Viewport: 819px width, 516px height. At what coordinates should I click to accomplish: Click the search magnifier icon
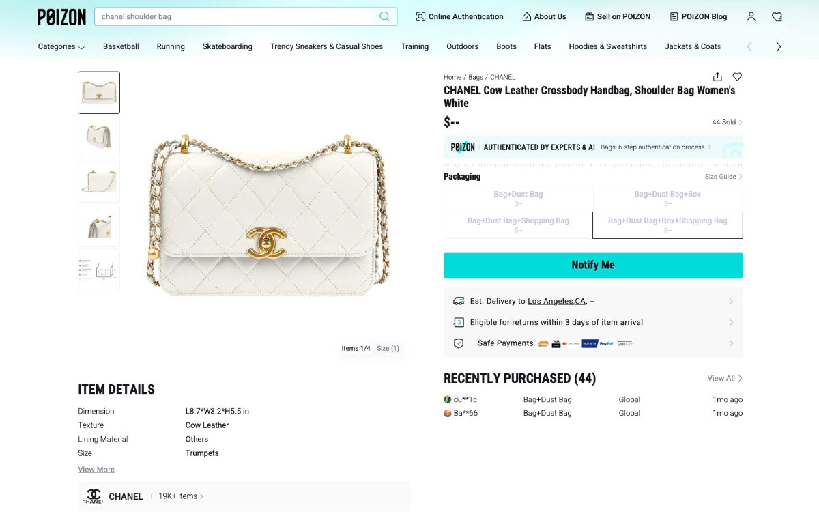coord(385,16)
